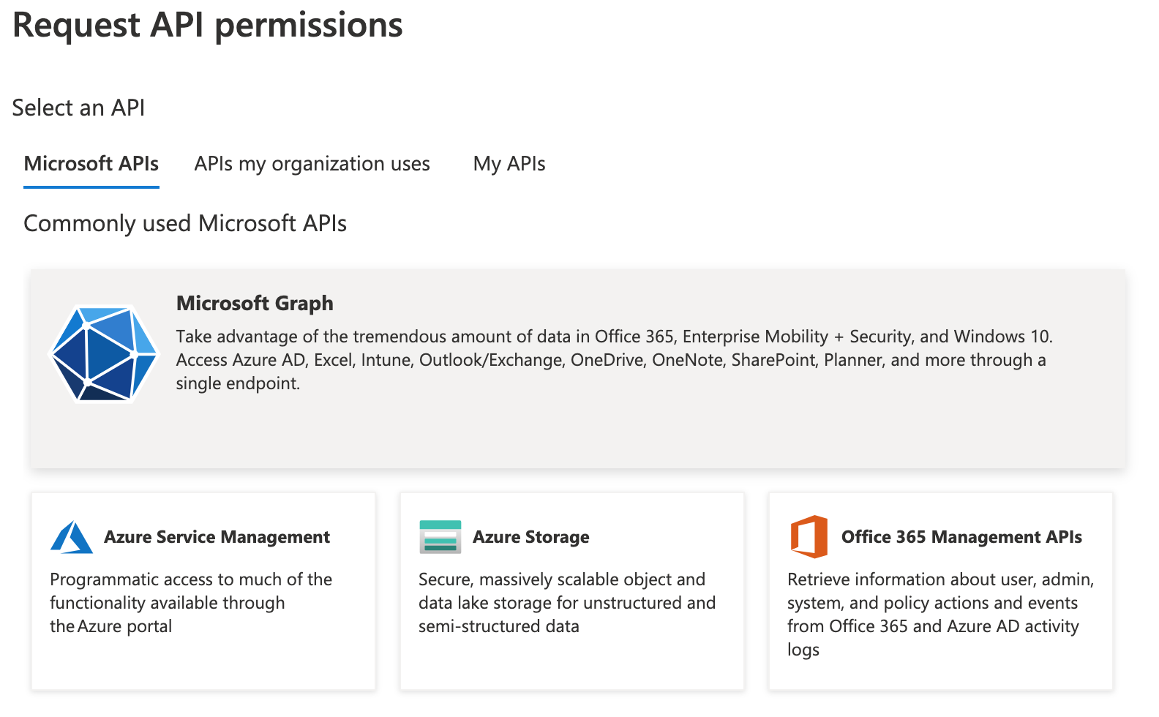The width and height of the screenshot is (1159, 717).
Task: Click the Azure Service Management logo icon
Action: pos(72,537)
